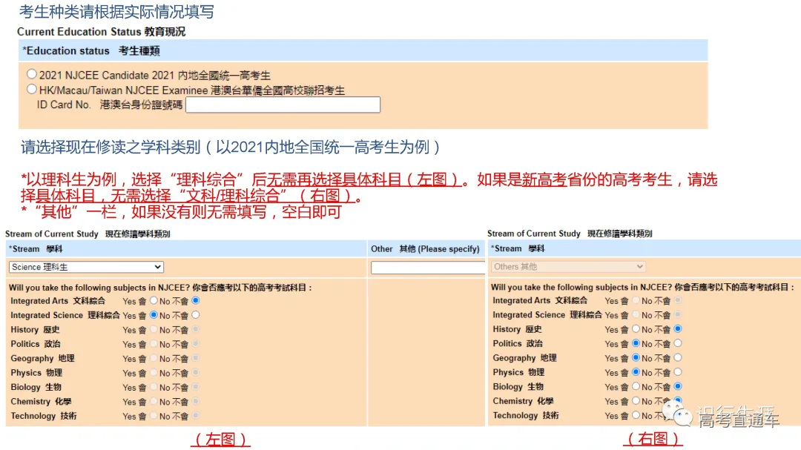Select No for Chemistry in right table
Screen dimensions: 801x450
point(677,401)
